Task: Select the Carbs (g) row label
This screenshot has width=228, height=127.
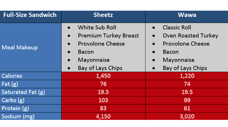Action: [x=13, y=100]
